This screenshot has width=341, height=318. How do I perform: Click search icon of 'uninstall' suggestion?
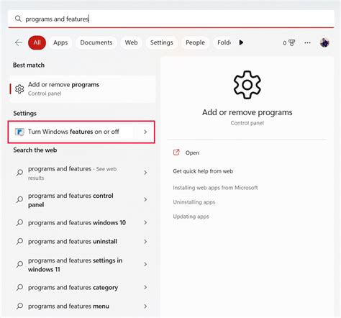pyautogui.click(x=19, y=241)
